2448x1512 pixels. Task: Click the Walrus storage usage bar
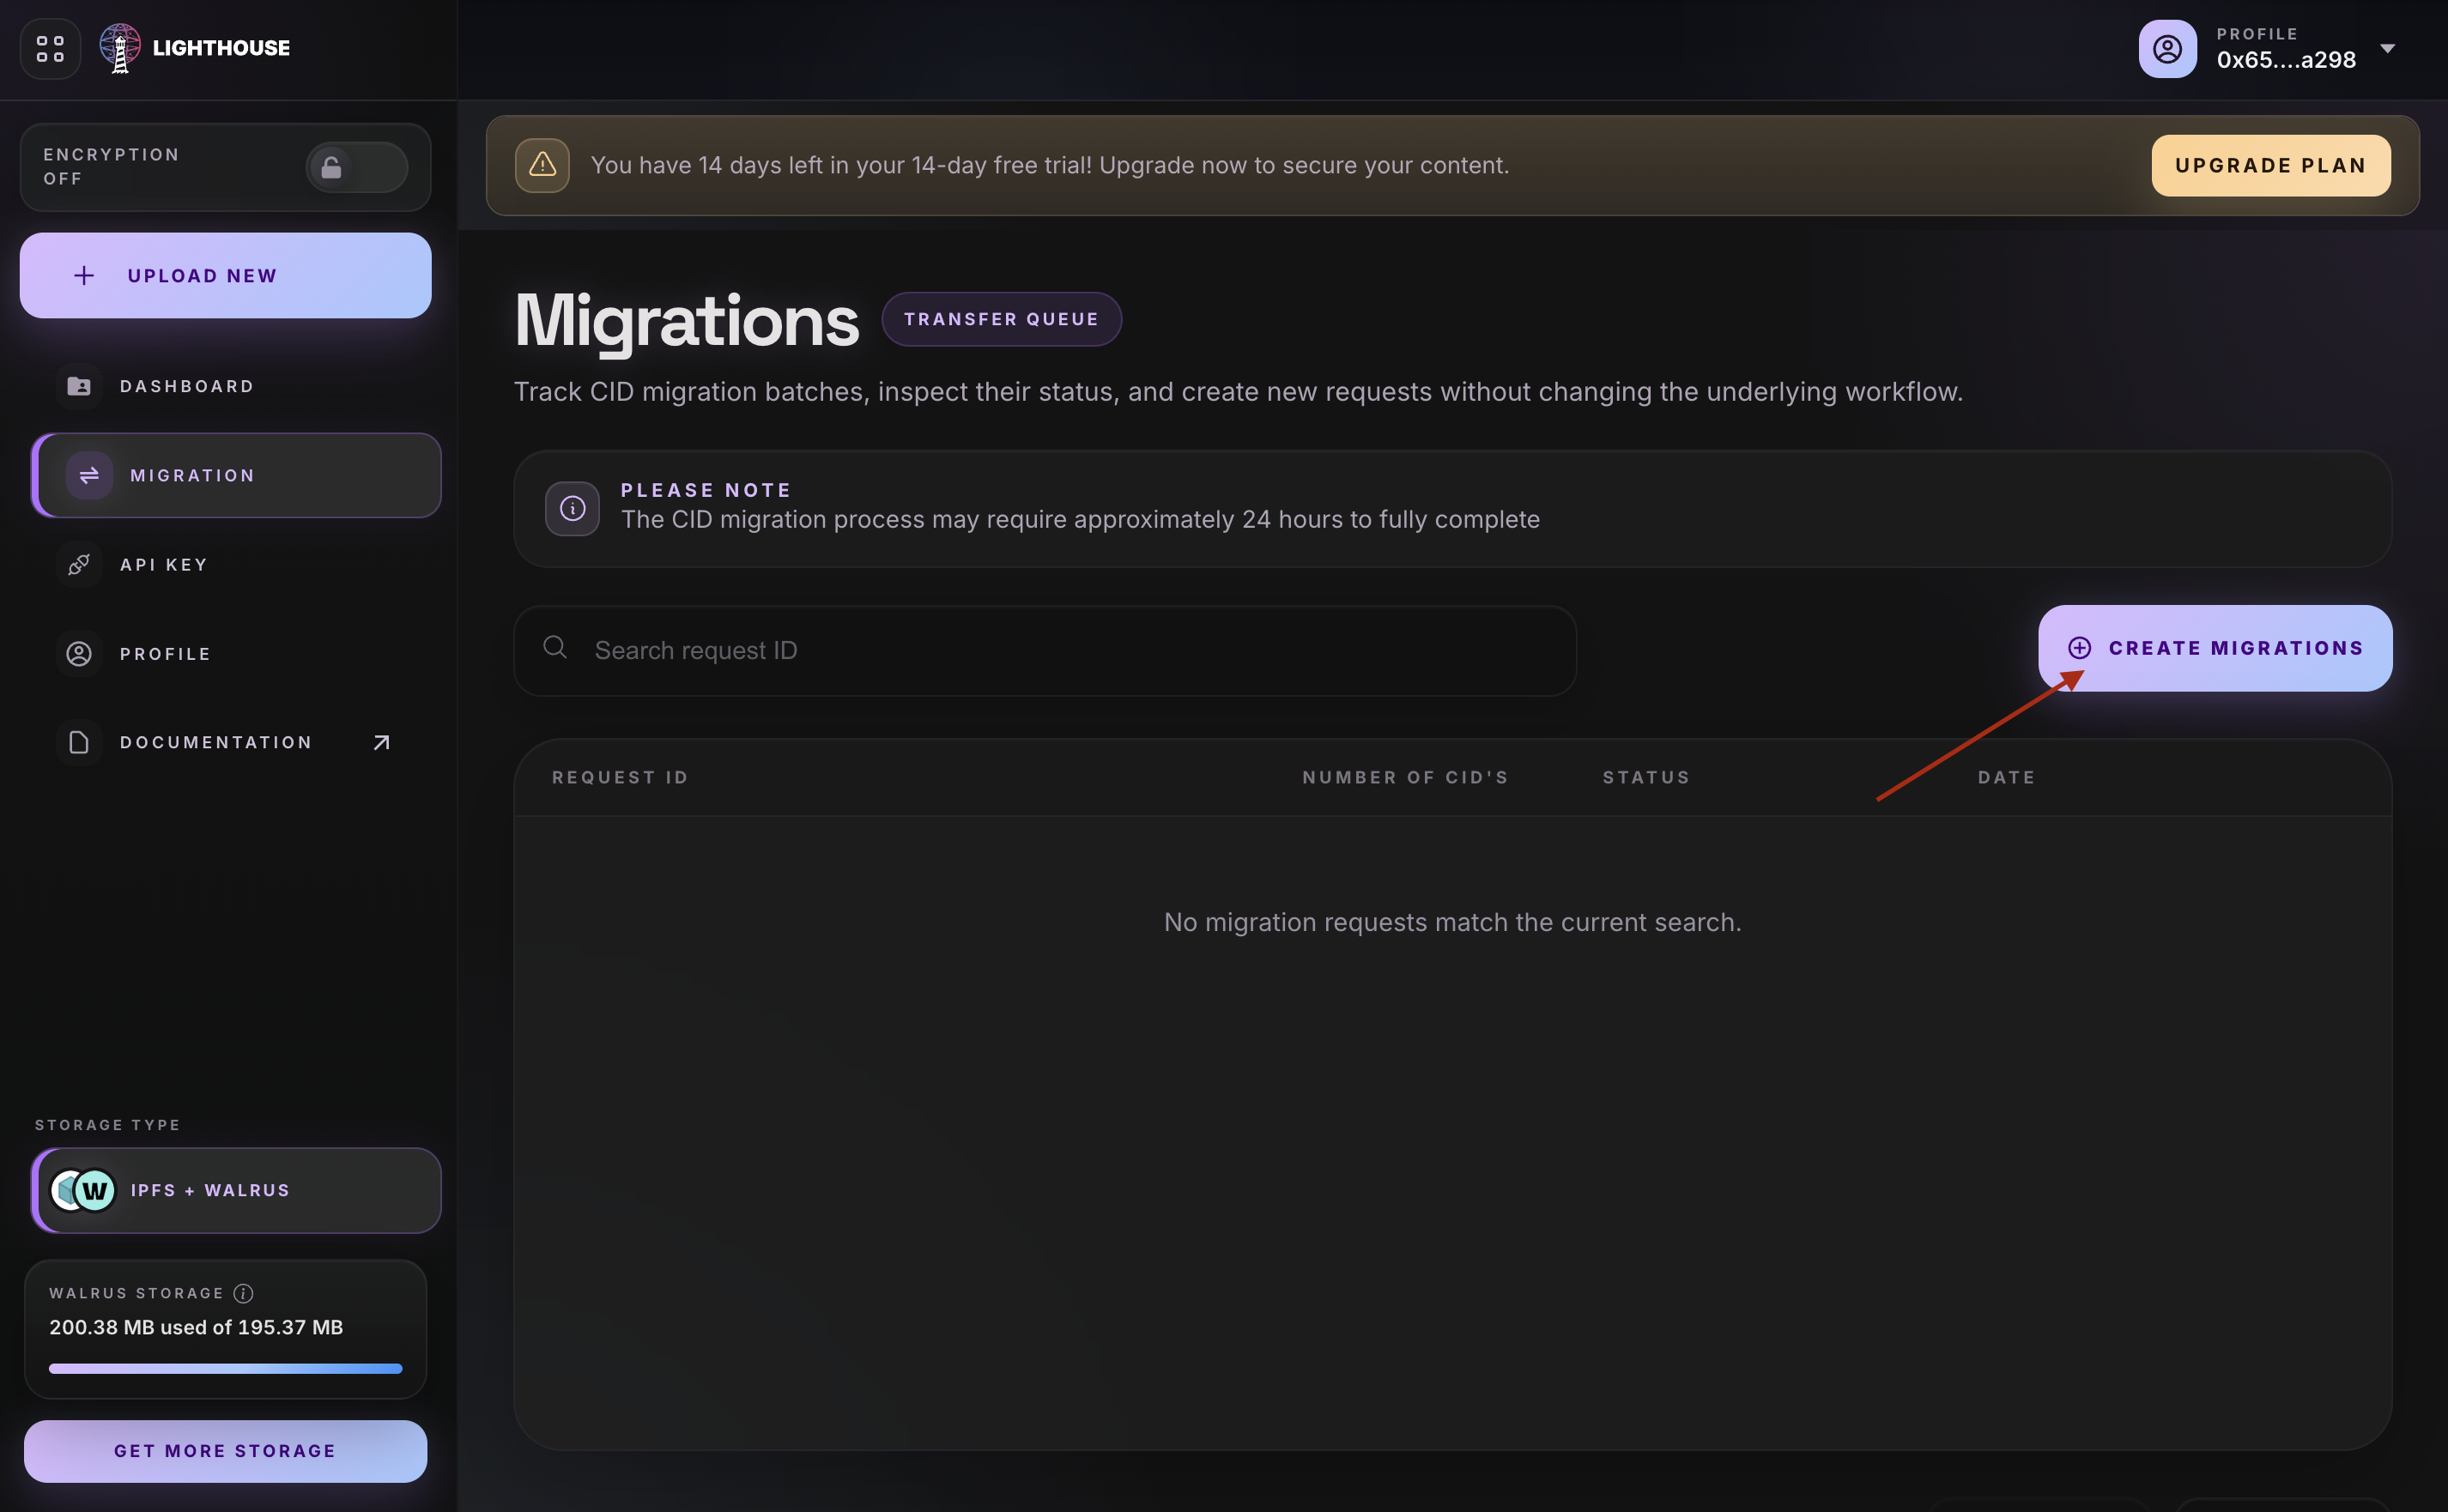click(225, 1368)
